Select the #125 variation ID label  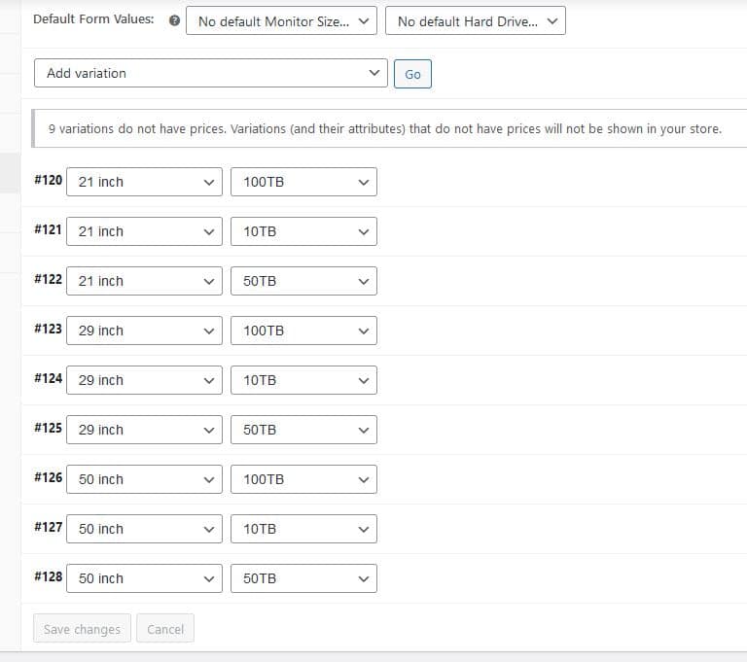48,428
